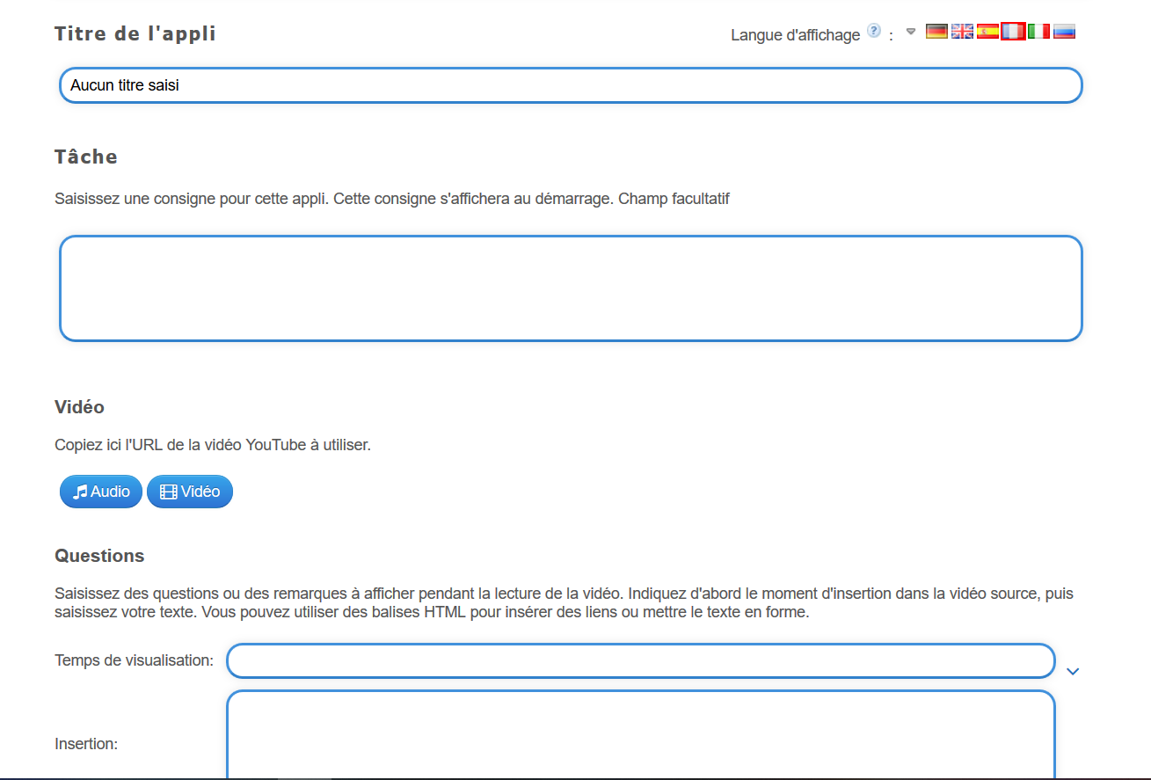Click the 'Vidéo' section heading

pos(80,407)
